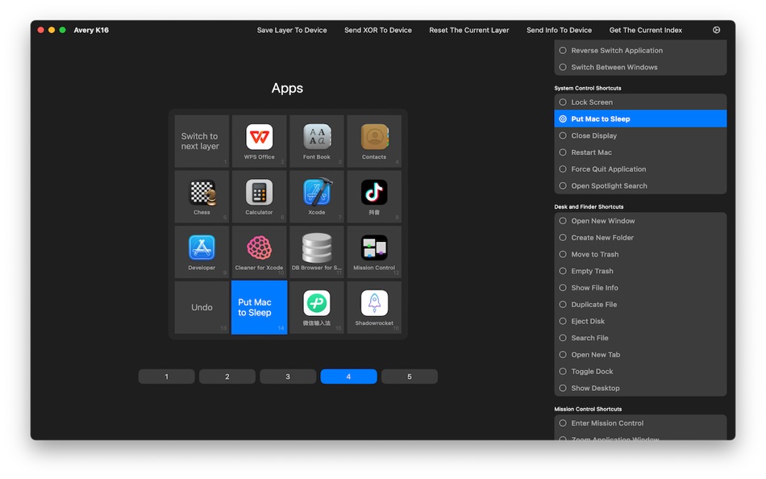This screenshot has width=766, height=479.
Task: Select Open Spotlight Search shortcut
Action: click(640, 185)
